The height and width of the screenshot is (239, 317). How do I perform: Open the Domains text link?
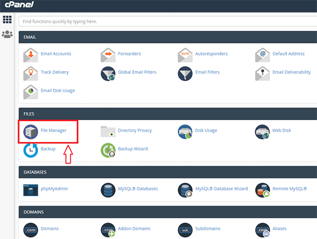click(x=50, y=229)
